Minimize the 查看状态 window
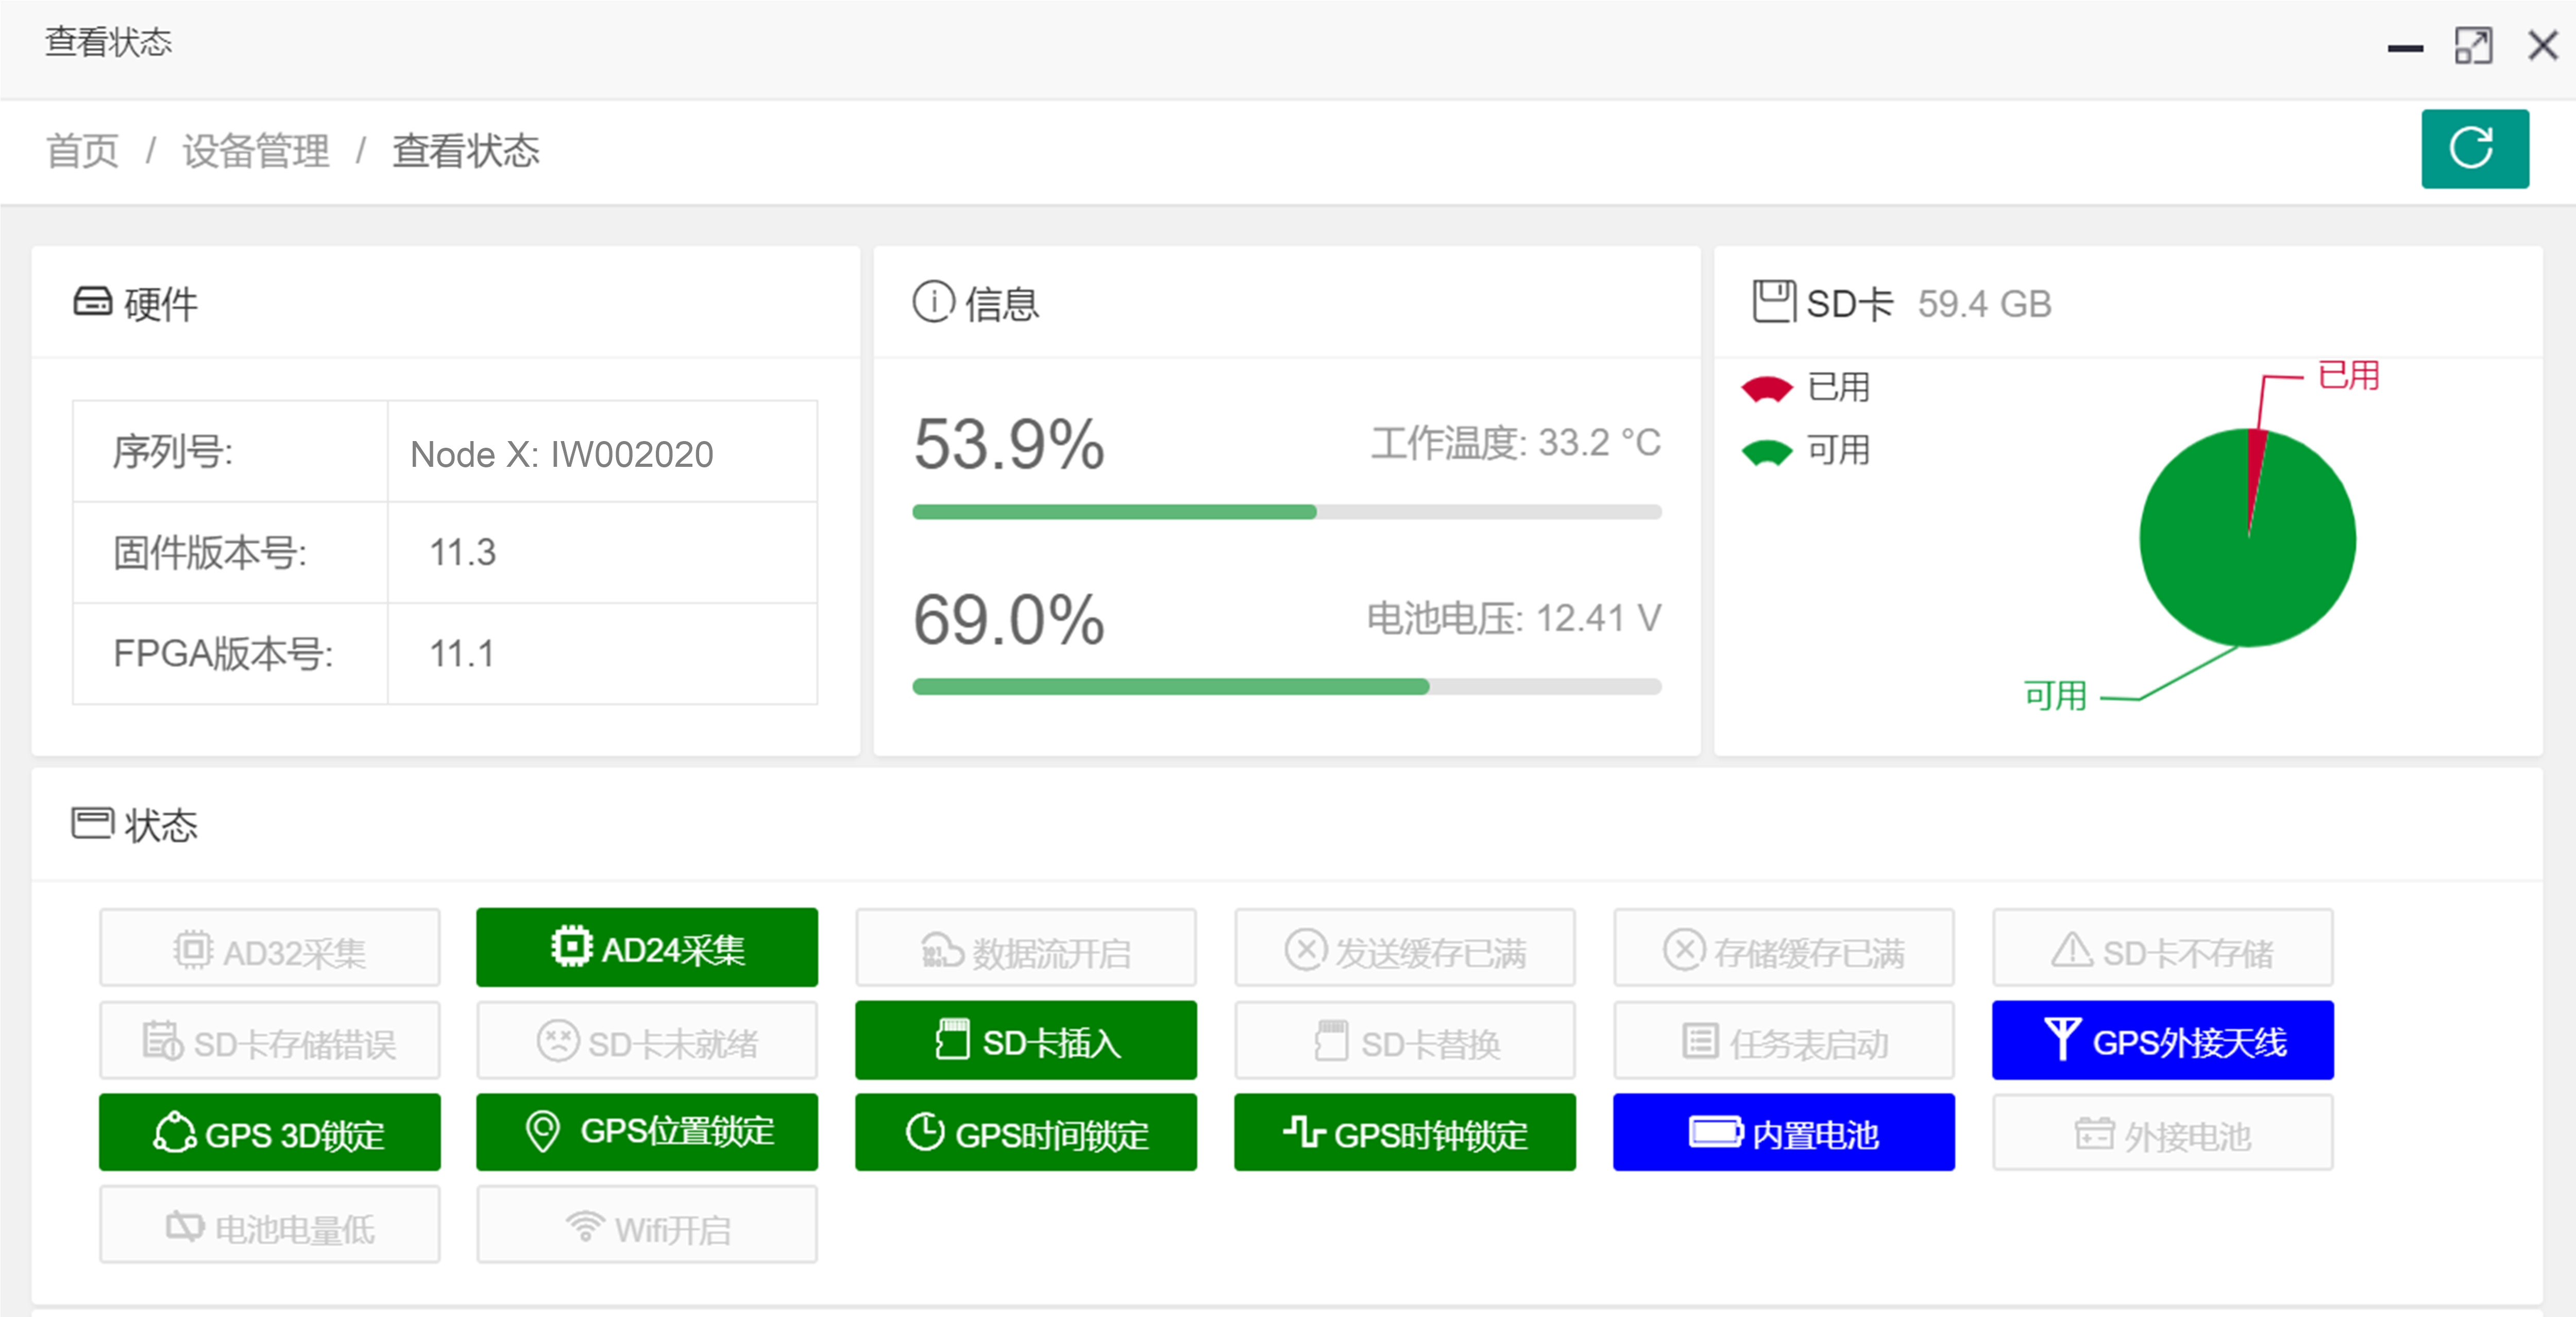Viewport: 2576px width, 1317px height. point(2404,48)
